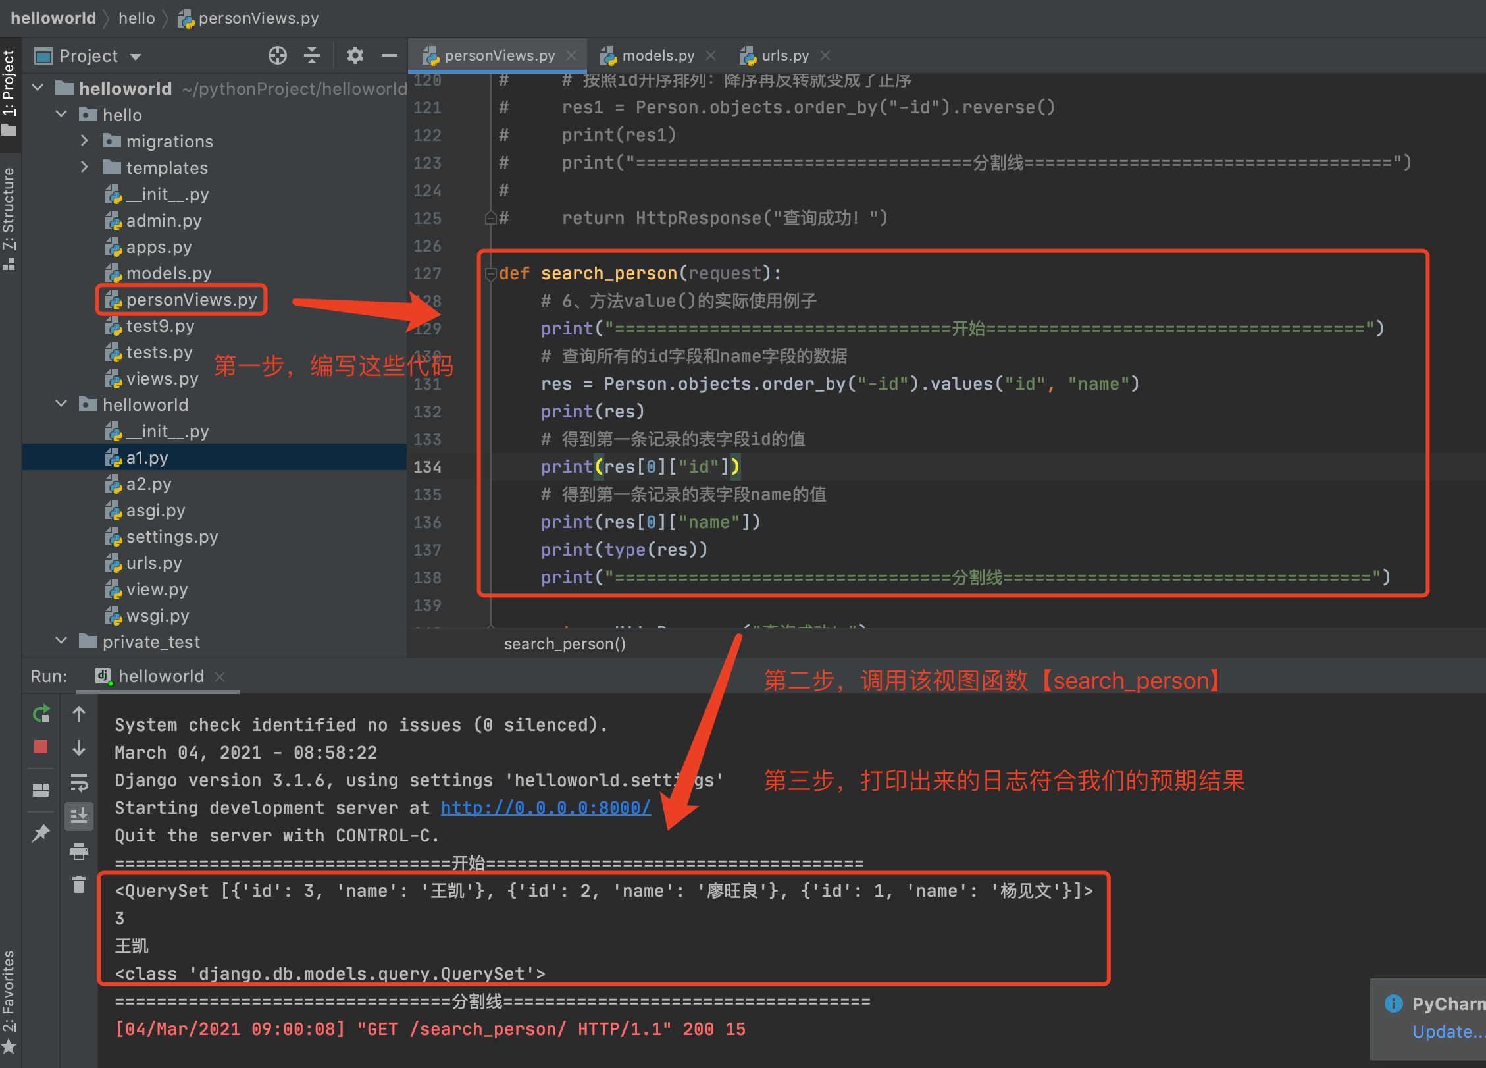Click Update in the PyCharm notification

coord(1448,1032)
